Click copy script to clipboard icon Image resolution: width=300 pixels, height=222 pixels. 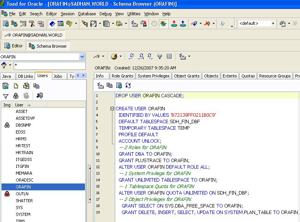tap(109, 85)
